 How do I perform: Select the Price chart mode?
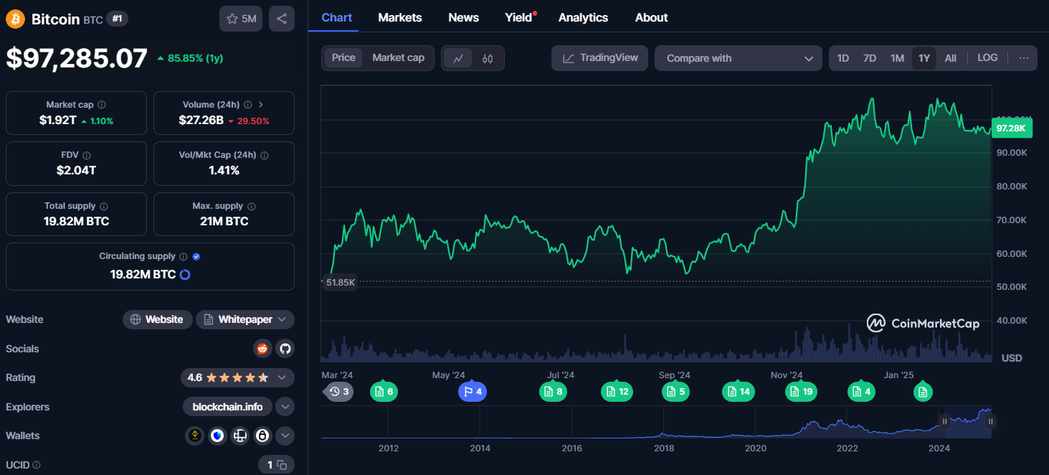click(343, 58)
